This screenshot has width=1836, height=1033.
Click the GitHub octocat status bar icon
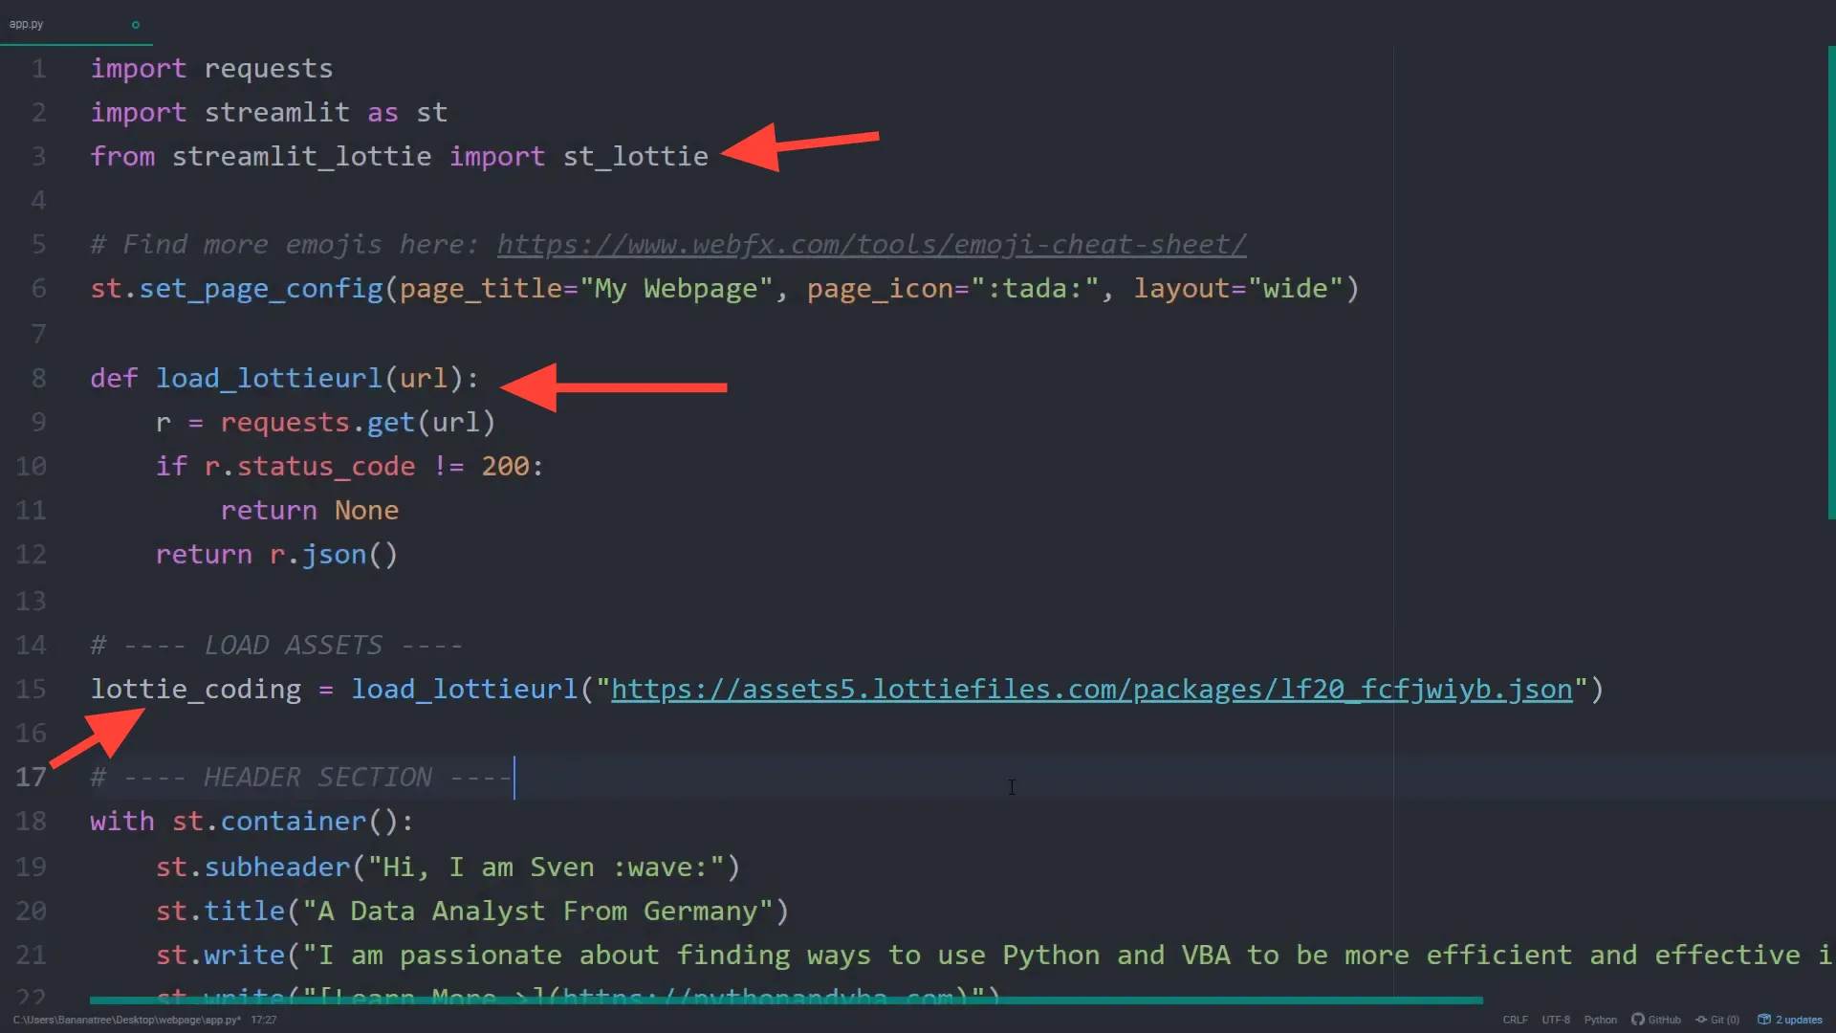click(x=1637, y=1020)
